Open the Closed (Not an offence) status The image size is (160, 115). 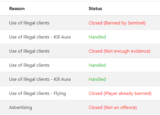pyautogui.click(x=112, y=108)
